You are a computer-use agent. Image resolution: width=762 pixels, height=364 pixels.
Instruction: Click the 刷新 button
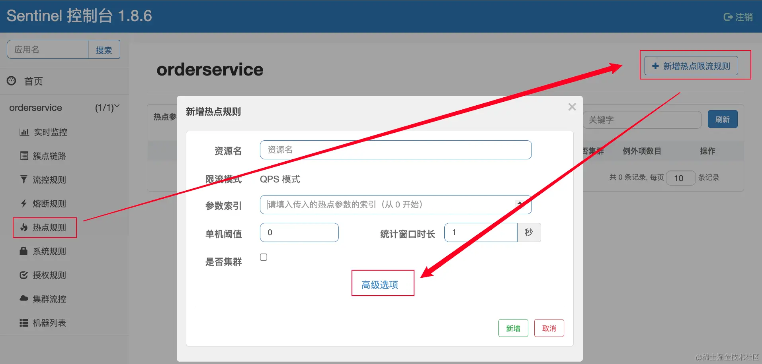(x=723, y=119)
